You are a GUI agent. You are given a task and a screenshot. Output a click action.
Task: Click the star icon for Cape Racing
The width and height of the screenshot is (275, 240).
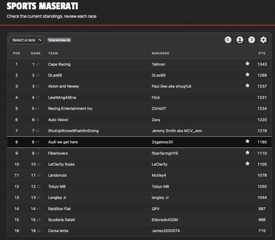[247, 64]
